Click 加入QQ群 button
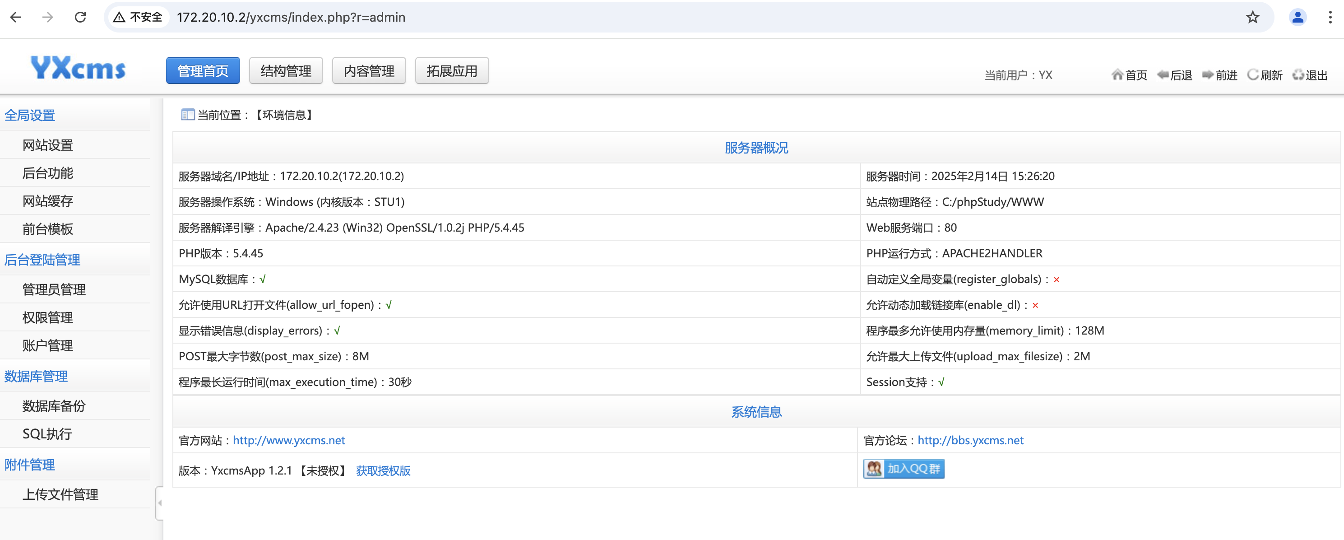Screen dimensions: 1344x540 coord(904,469)
